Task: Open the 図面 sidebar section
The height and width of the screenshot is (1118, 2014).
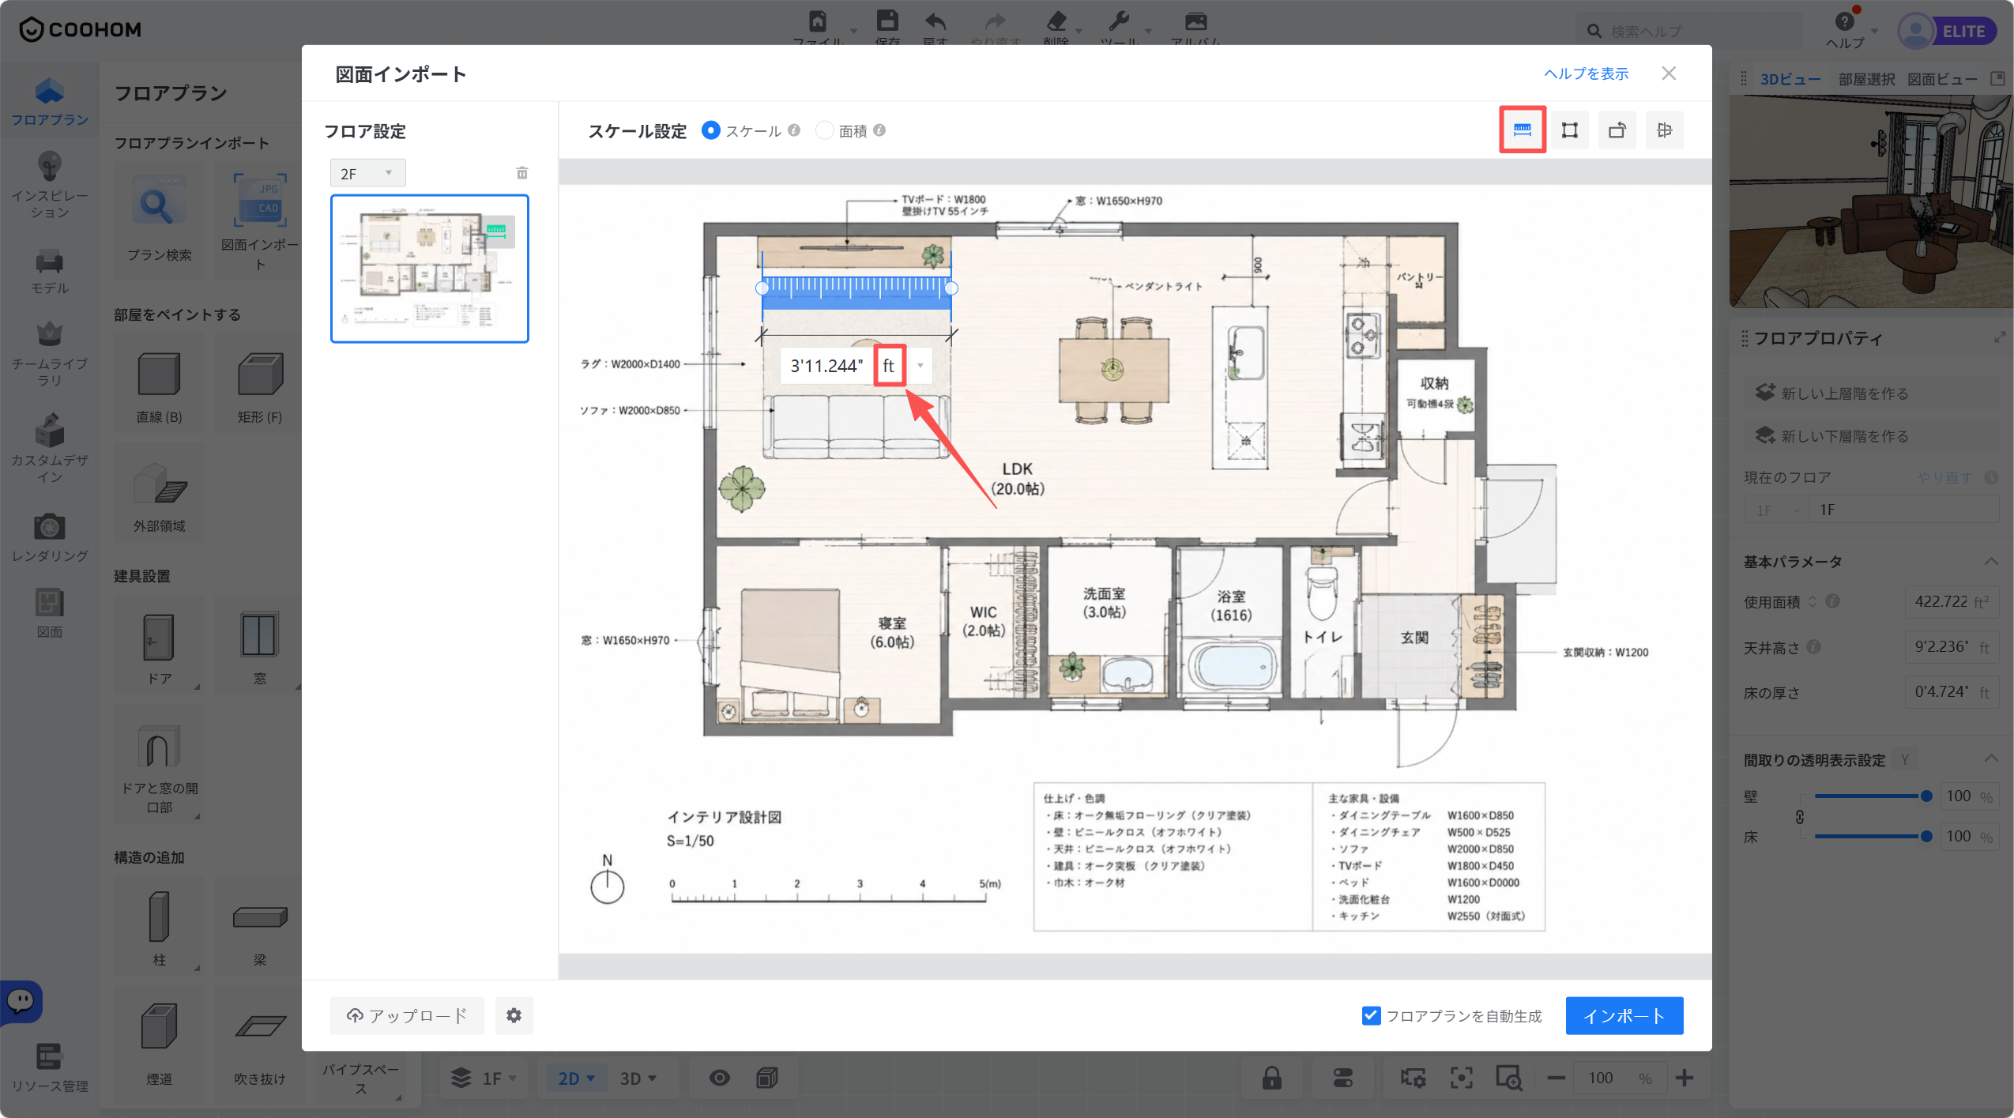Action: point(50,613)
